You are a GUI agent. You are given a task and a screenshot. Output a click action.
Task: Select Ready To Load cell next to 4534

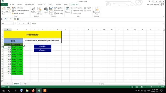tap(17, 74)
